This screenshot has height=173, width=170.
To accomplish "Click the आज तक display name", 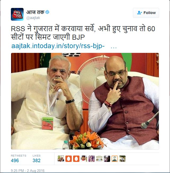I will click(35, 12).
